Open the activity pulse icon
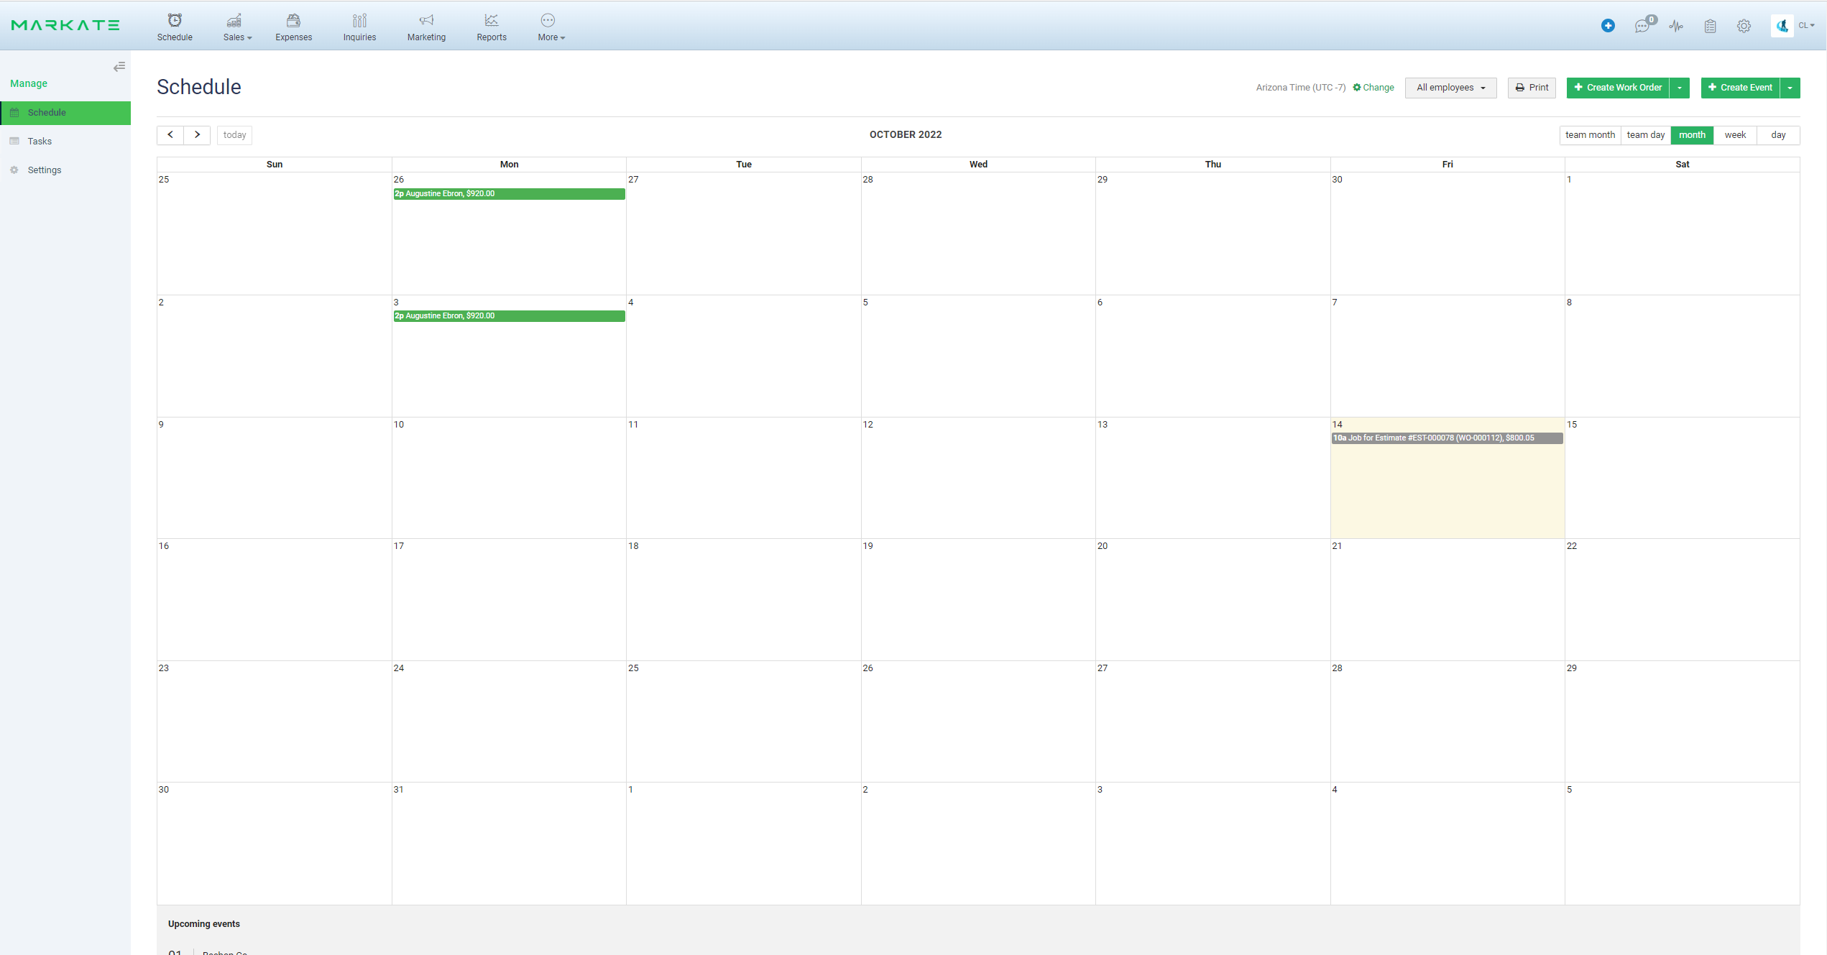This screenshot has width=1827, height=955. [x=1676, y=27]
